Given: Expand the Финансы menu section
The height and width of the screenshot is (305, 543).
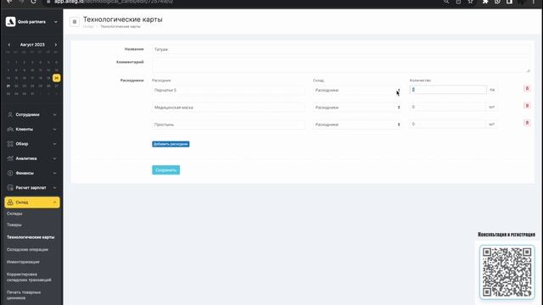Looking at the screenshot, I should click(54, 173).
